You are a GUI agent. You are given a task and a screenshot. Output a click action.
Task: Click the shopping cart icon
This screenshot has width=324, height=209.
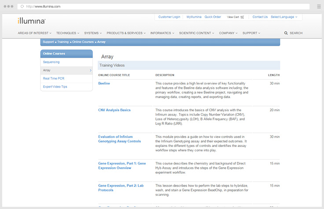(242, 17)
